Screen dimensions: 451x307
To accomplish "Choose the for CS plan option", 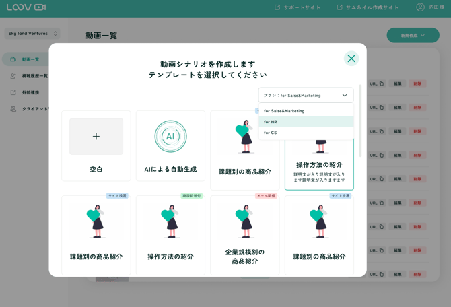I will [306, 133].
